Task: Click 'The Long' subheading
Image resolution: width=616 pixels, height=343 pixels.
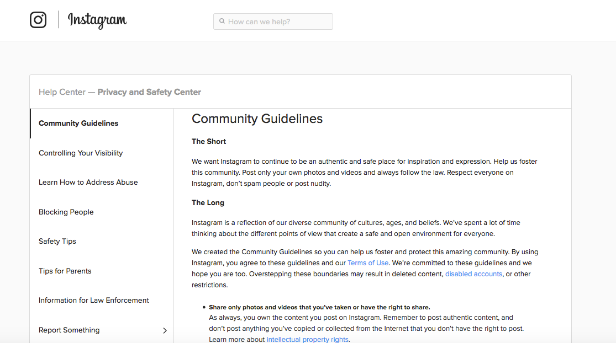Action: click(208, 203)
